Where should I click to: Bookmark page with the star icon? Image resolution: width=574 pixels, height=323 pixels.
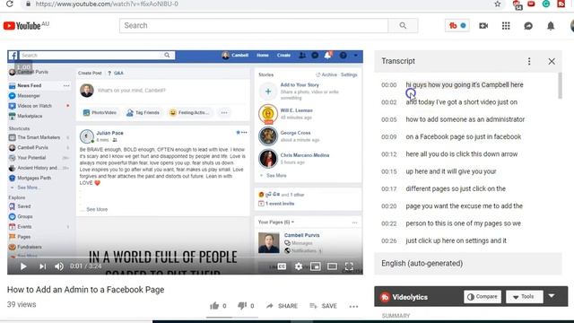497,4
